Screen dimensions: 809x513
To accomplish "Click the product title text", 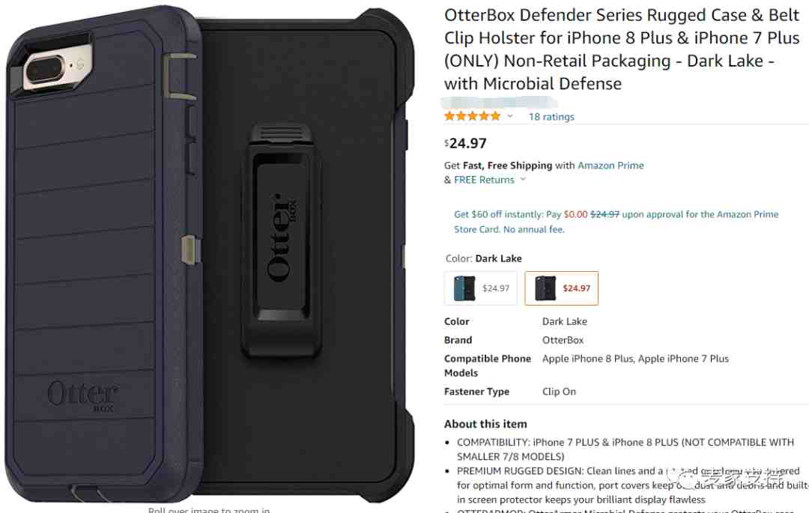I will [x=622, y=49].
